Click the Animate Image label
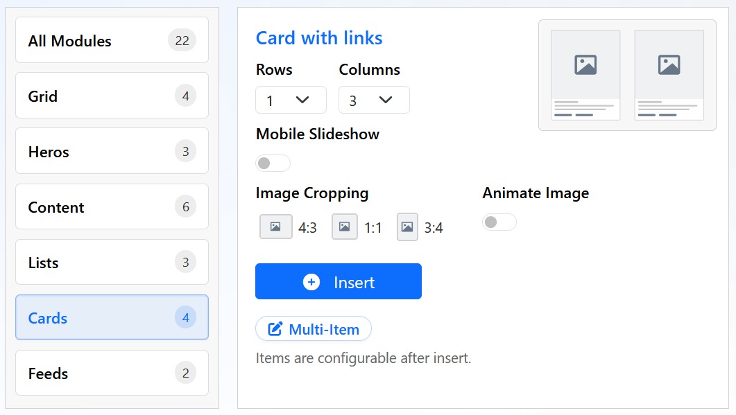This screenshot has height=415, width=736. pos(536,193)
